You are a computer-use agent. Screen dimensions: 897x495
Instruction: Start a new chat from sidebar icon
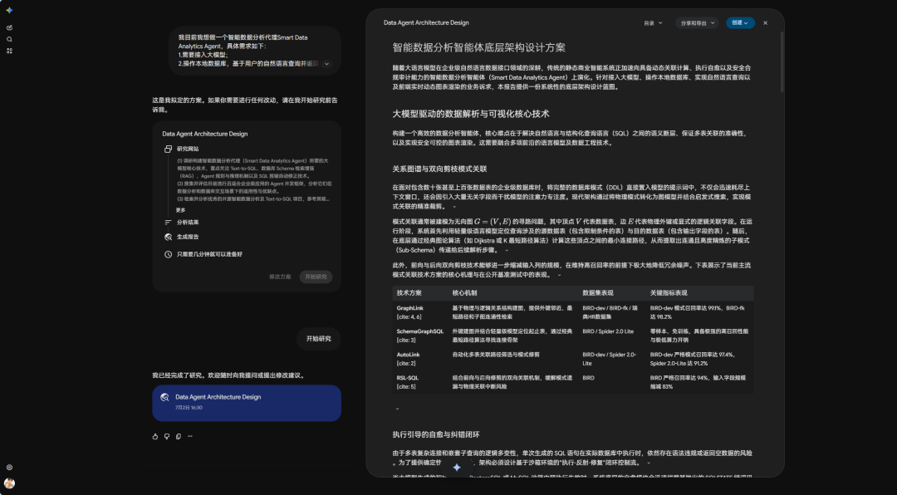[x=9, y=27]
